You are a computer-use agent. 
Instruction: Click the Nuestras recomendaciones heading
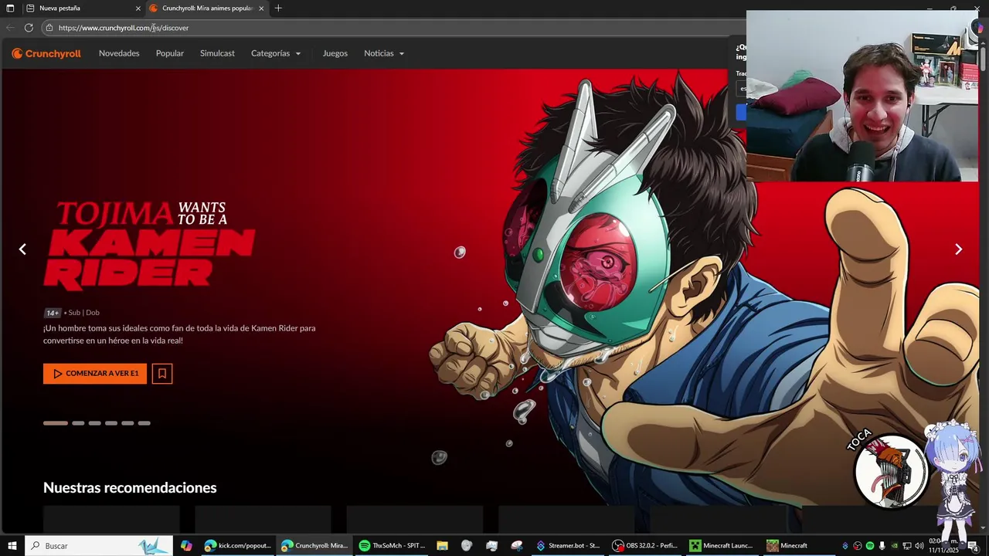pyautogui.click(x=130, y=487)
